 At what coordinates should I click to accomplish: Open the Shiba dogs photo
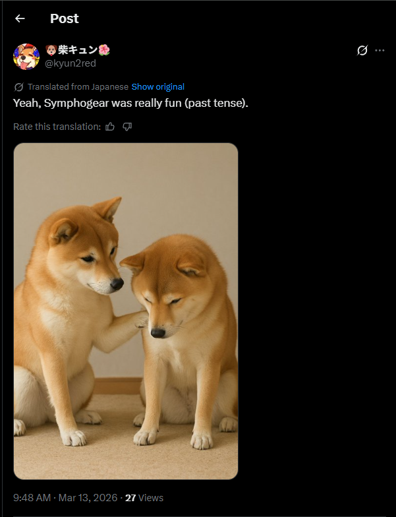(x=126, y=311)
